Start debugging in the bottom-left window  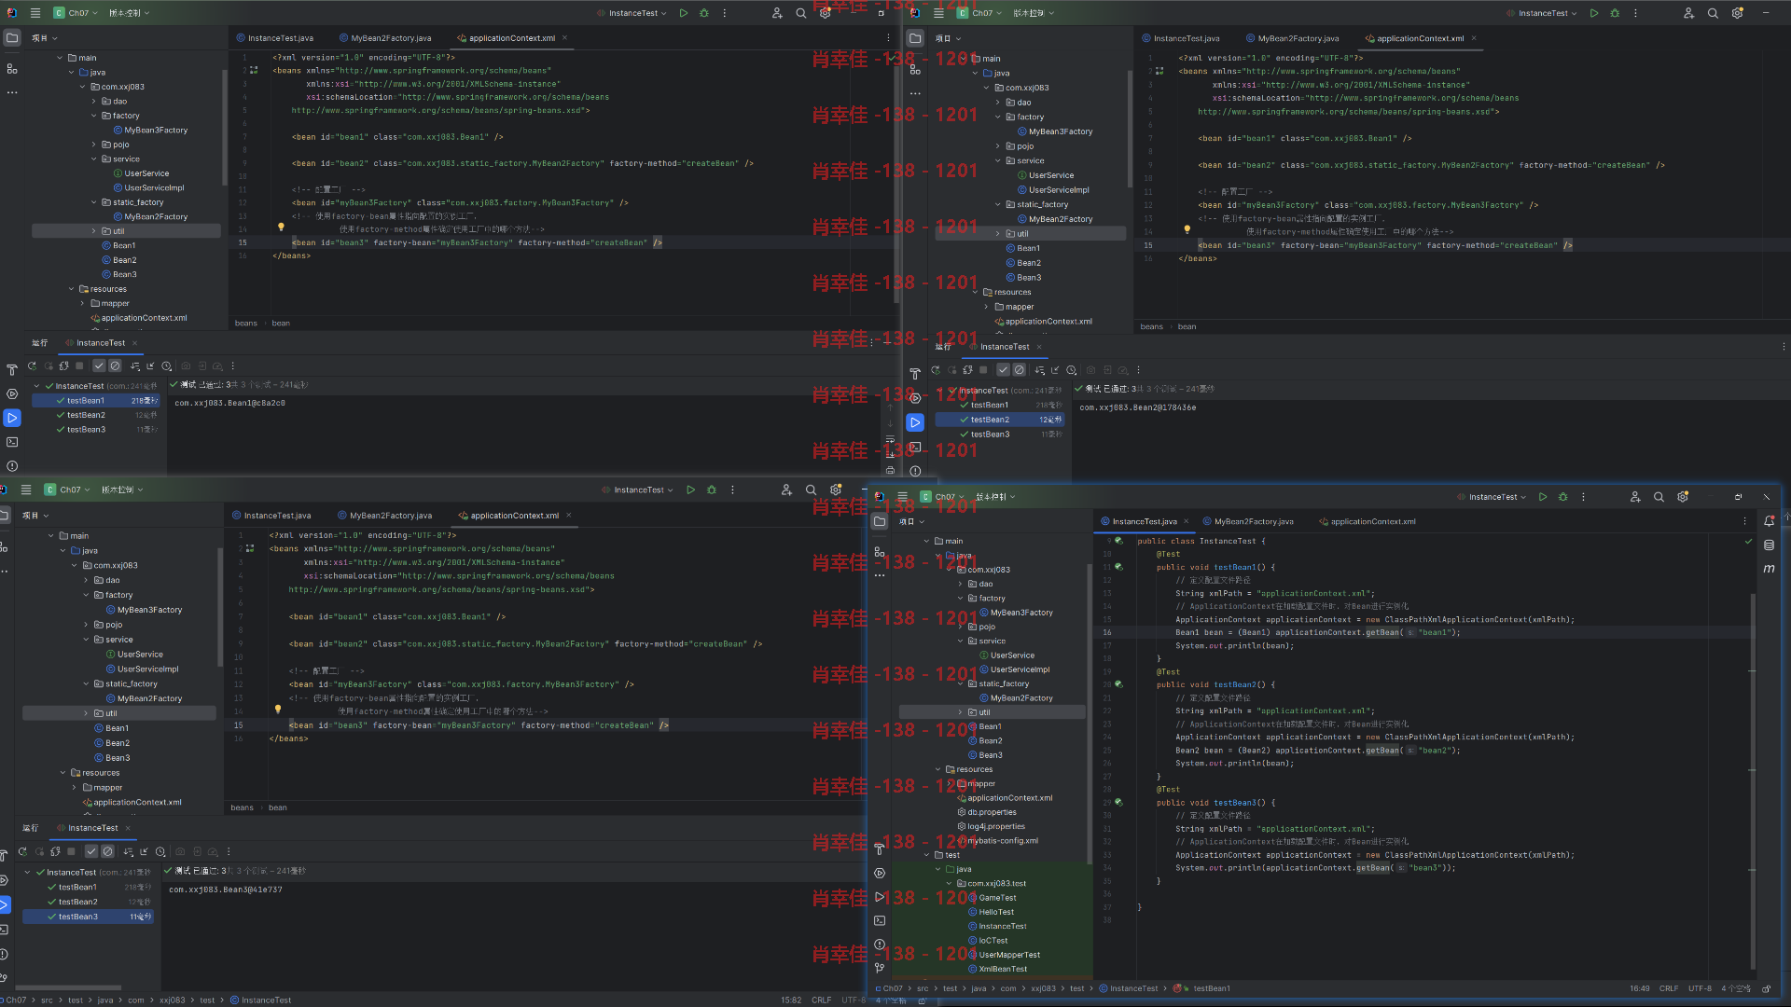click(x=712, y=490)
